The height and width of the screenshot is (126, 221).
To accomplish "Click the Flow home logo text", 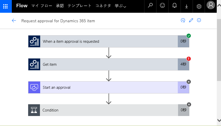I will click(x=22, y=6).
